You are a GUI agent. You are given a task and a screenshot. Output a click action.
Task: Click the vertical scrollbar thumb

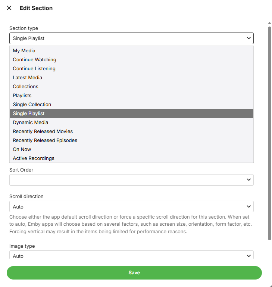[x=269, y=131]
